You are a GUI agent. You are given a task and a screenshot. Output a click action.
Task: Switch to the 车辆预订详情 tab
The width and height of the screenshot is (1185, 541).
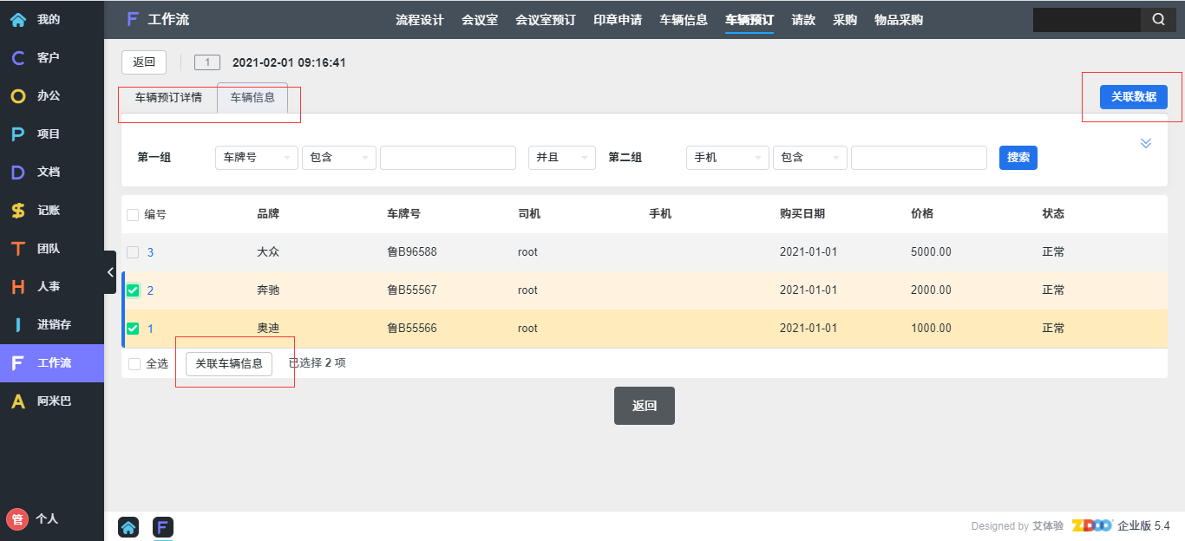(x=168, y=98)
